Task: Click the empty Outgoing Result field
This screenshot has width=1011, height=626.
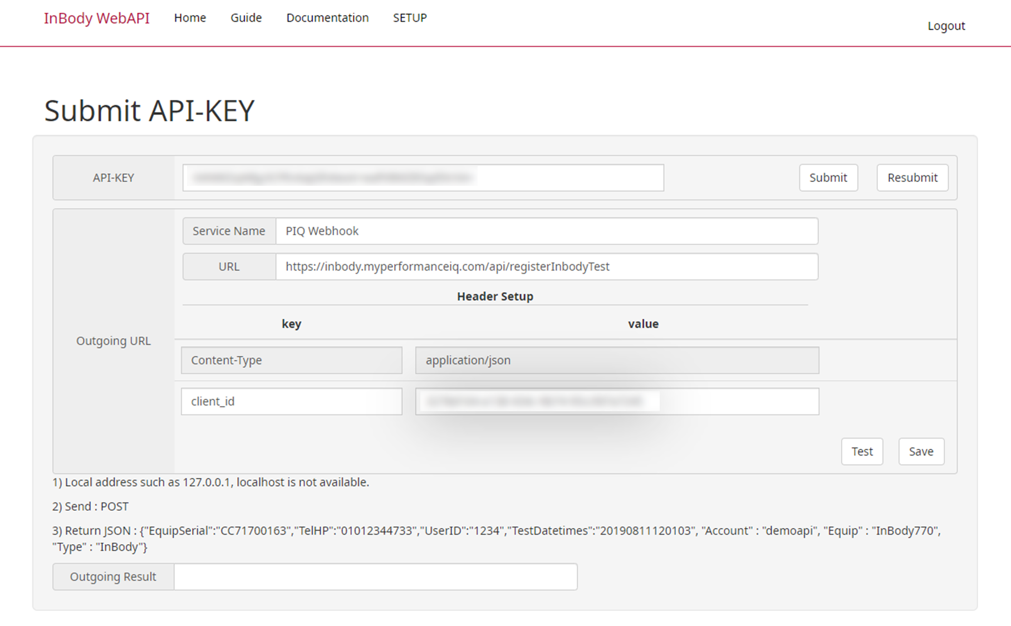Action: (376, 576)
